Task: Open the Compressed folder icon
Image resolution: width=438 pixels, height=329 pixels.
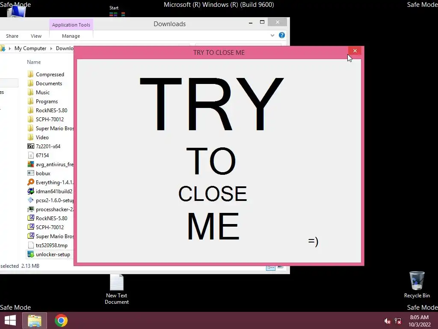Action: click(31, 75)
